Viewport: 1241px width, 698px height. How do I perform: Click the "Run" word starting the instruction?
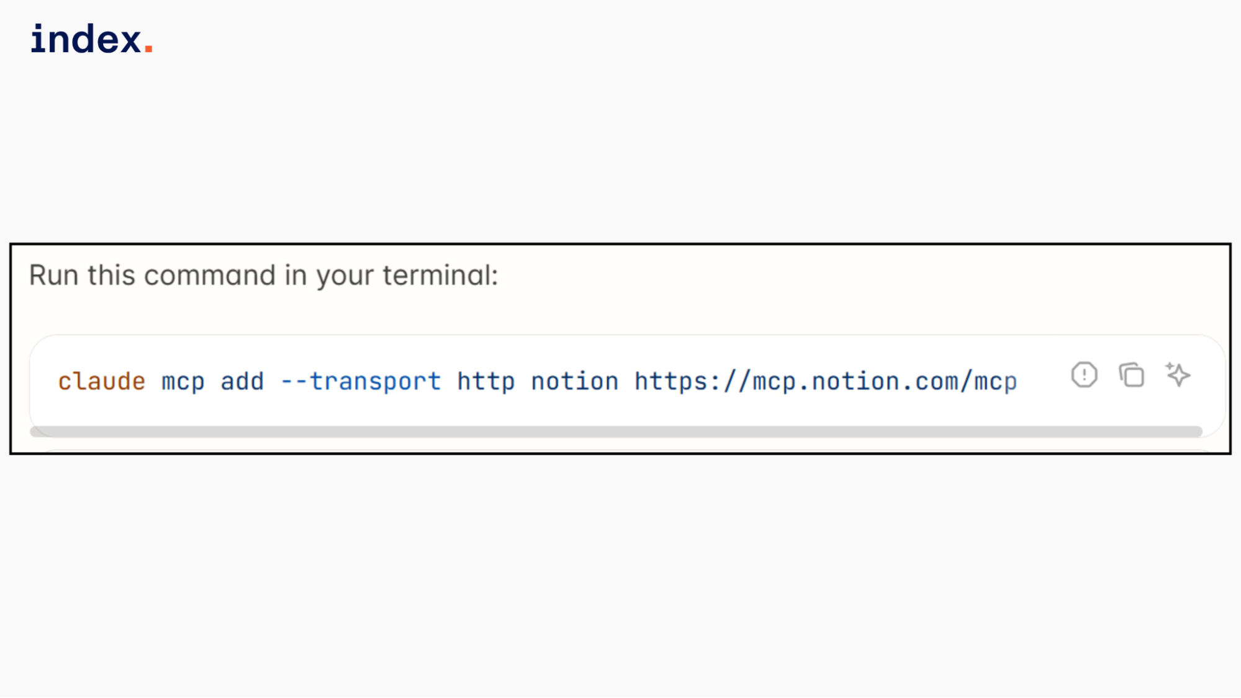click(x=53, y=275)
